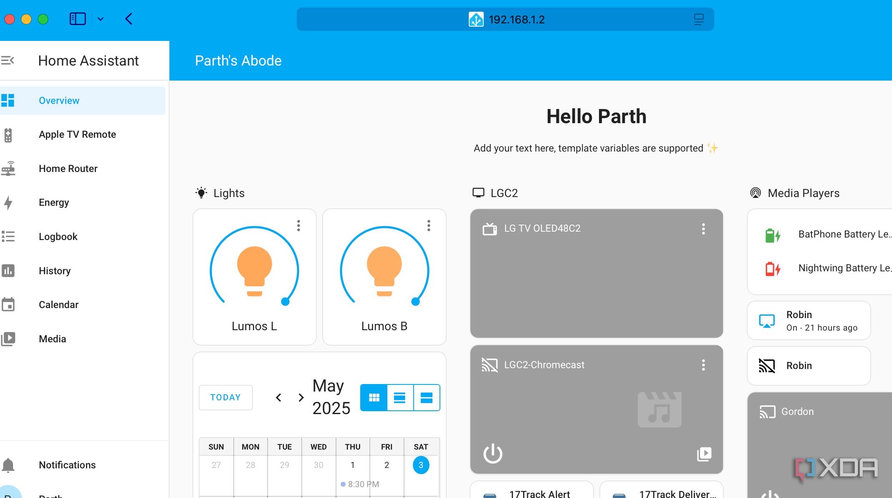Go to next month in calendar
This screenshot has width=892, height=498.
click(301, 398)
